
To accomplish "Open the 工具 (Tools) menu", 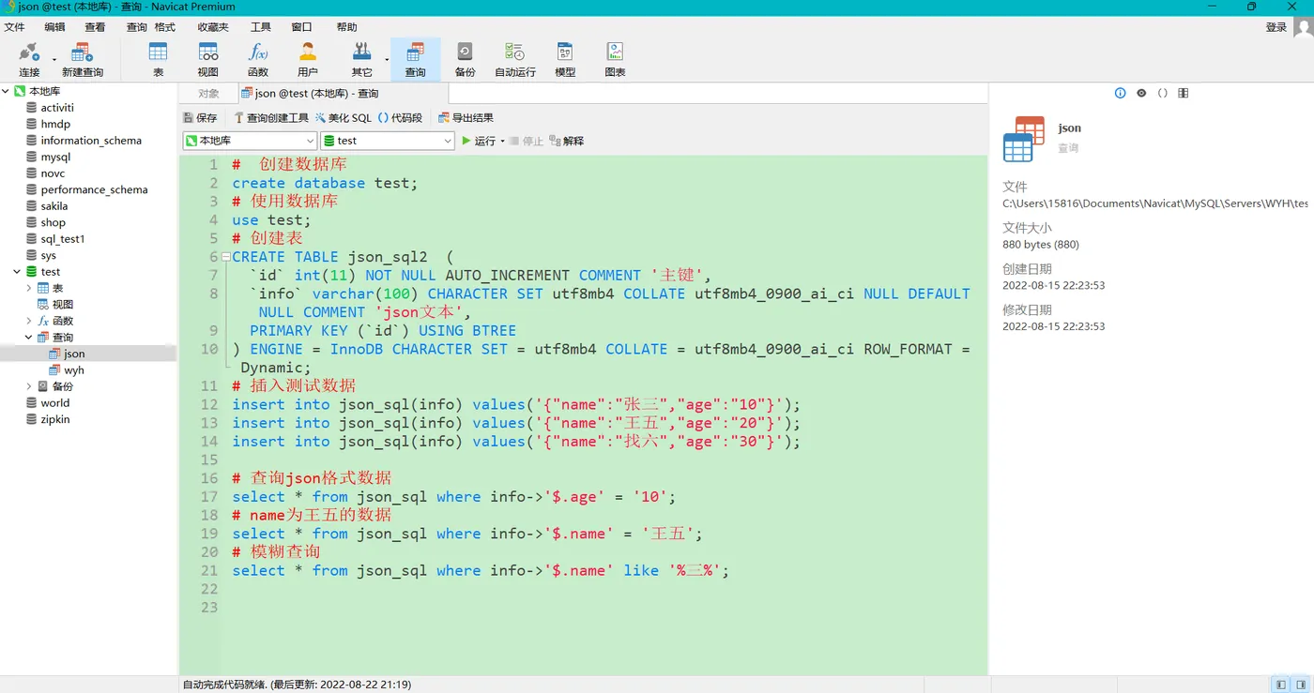I will coord(261,27).
